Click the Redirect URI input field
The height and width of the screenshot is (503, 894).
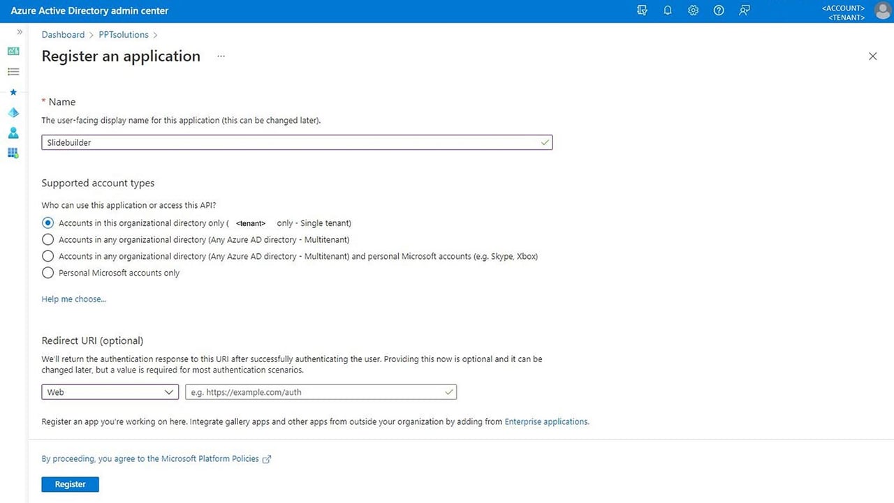click(321, 392)
